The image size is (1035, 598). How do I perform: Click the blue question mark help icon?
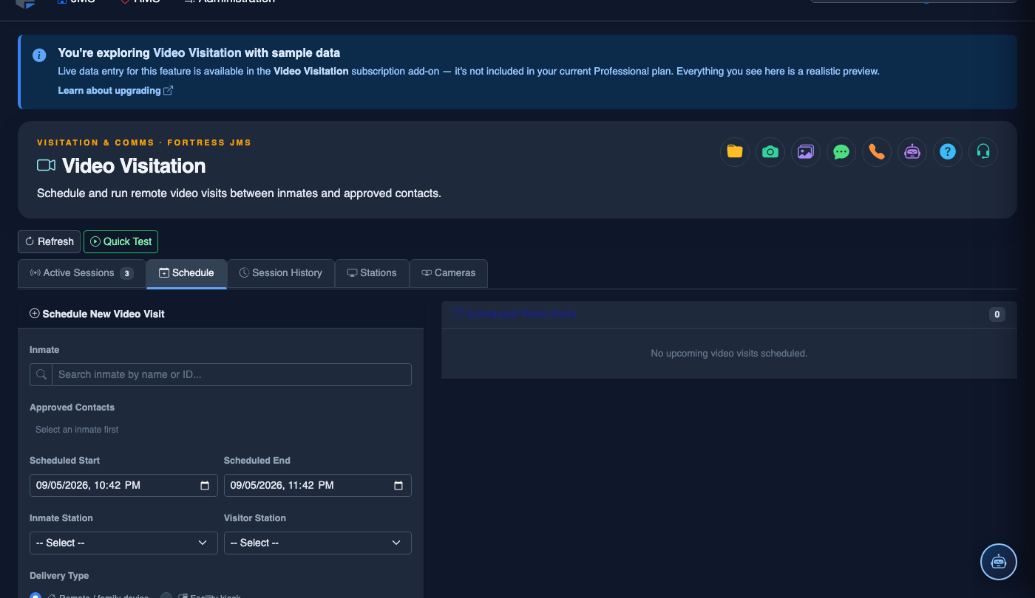pyautogui.click(x=948, y=152)
